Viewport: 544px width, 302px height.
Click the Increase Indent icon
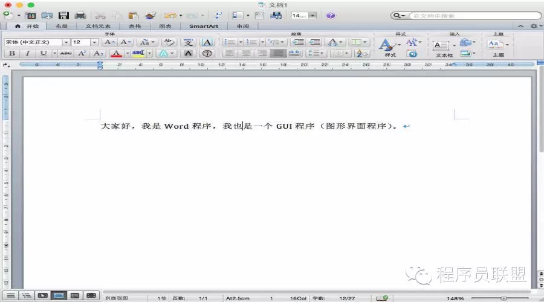point(315,42)
